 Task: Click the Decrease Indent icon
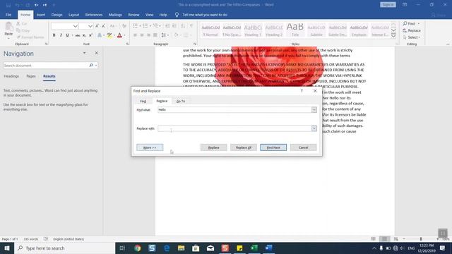pos(167,26)
